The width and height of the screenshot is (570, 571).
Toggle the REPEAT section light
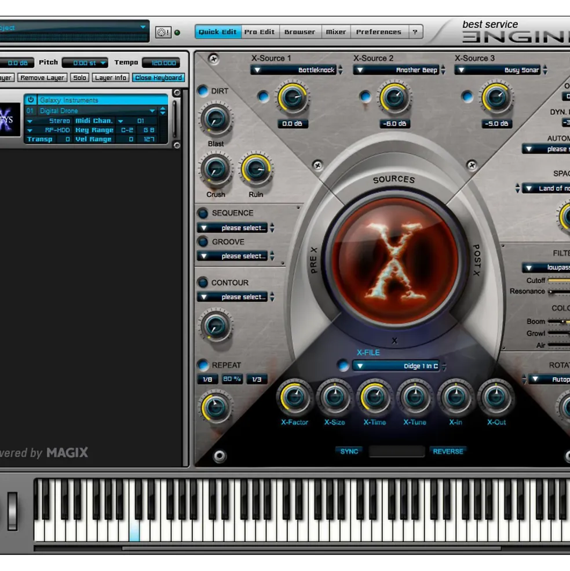[x=203, y=365]
